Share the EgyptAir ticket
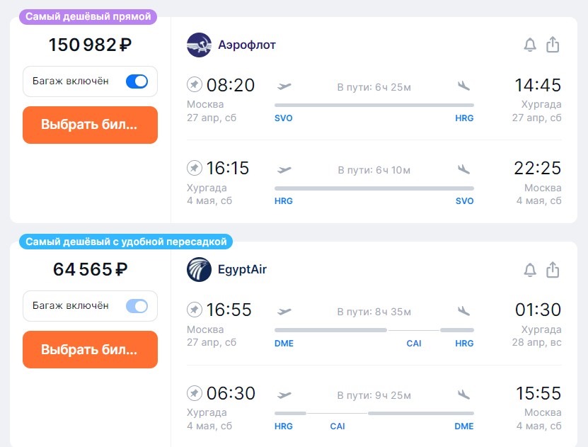This screenshot has height=447, width=588. [x=553, y=269]
